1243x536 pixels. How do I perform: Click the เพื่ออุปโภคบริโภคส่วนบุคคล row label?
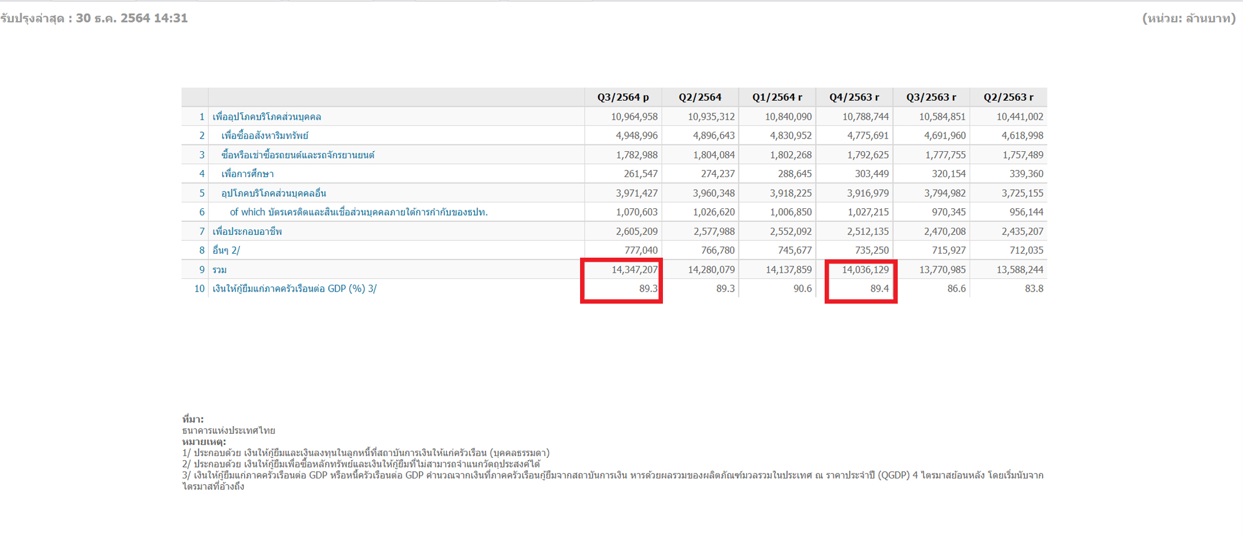(266, 117)
